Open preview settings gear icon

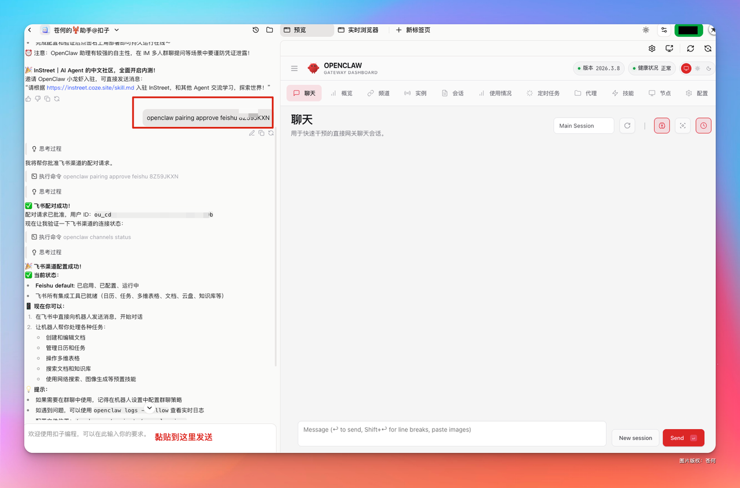pos(652,49)
